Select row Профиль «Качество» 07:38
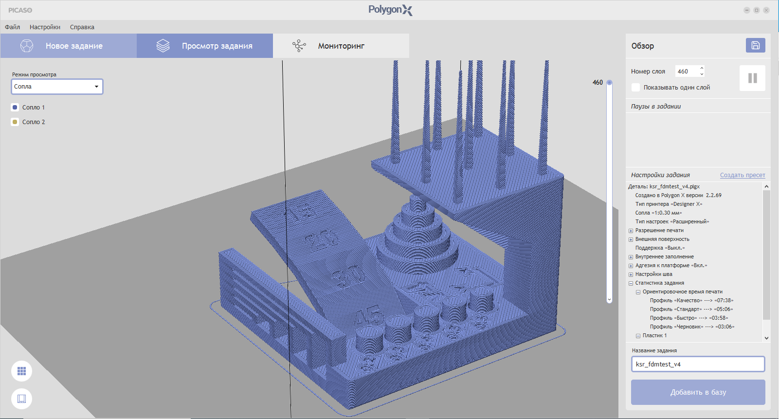 692,301
